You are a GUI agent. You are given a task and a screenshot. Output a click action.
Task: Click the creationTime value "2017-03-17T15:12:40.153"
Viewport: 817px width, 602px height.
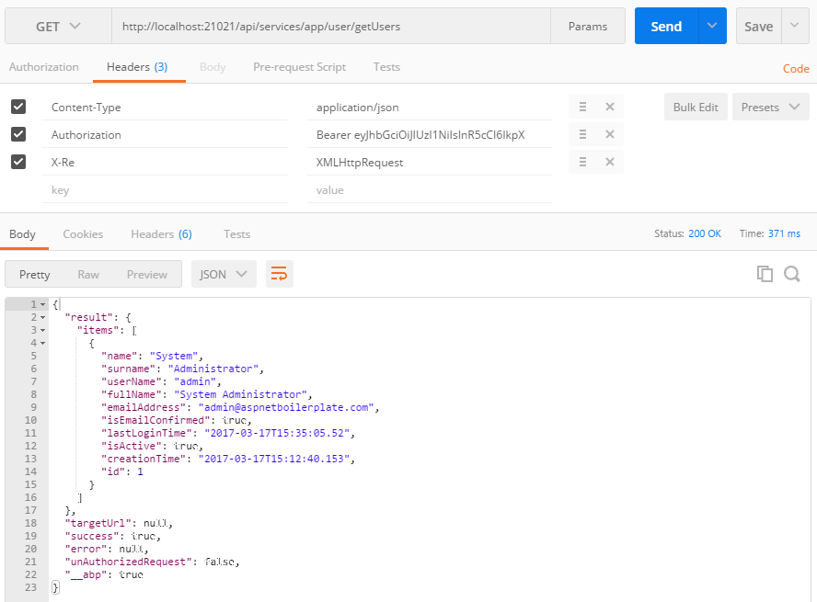point(273,459)
